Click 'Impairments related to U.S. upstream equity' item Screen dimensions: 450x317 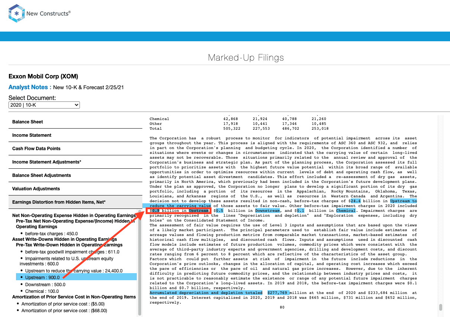coord(67,261)
